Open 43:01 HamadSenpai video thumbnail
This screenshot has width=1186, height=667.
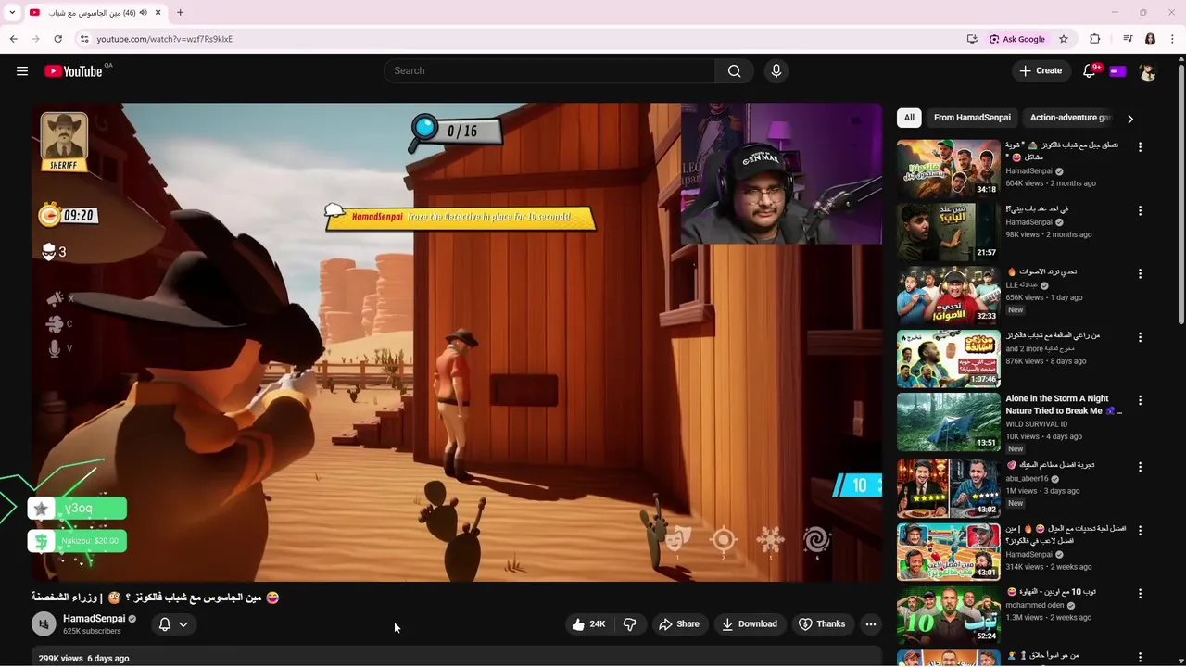[x=948, y=552]
